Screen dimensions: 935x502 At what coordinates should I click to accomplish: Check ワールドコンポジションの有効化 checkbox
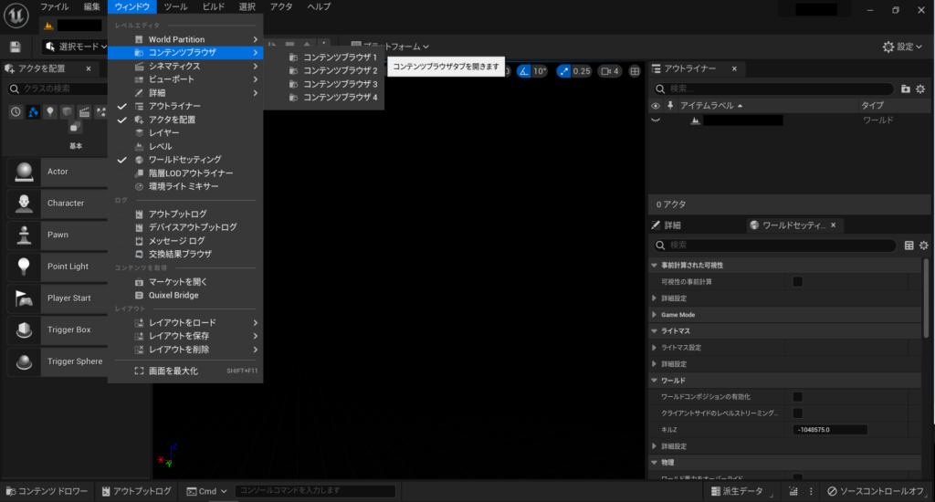point(797,397)
